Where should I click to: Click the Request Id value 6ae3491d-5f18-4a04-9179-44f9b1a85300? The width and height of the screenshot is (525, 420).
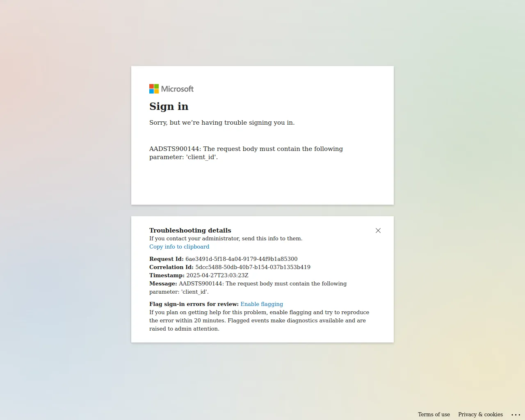[242, 259]
